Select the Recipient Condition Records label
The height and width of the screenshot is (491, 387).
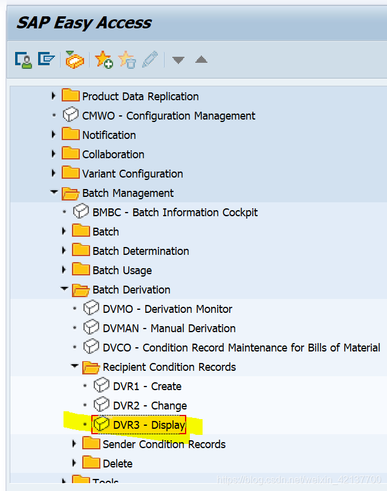coord(169,367)
